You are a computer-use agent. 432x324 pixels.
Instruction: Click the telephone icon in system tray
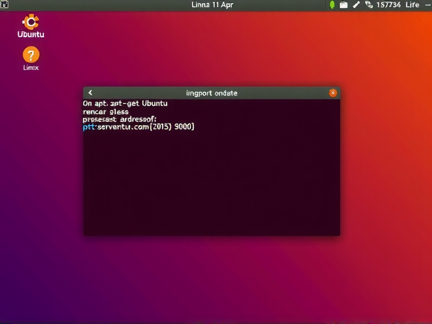[x=369, y=4]
